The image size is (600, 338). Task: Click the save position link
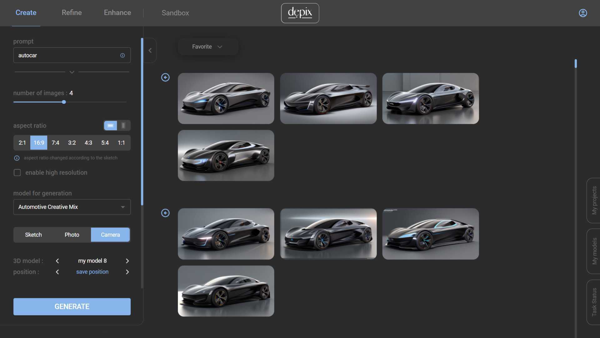[x=92, y=272]
